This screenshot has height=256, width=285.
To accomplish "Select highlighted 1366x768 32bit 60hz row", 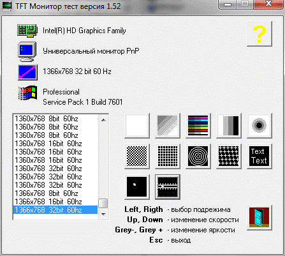I will coord(55,210).
